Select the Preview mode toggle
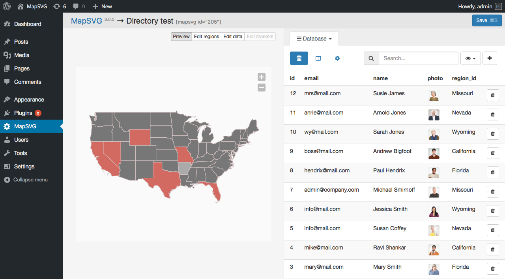This screenshot has height=279, width=505. click(181, 37)
